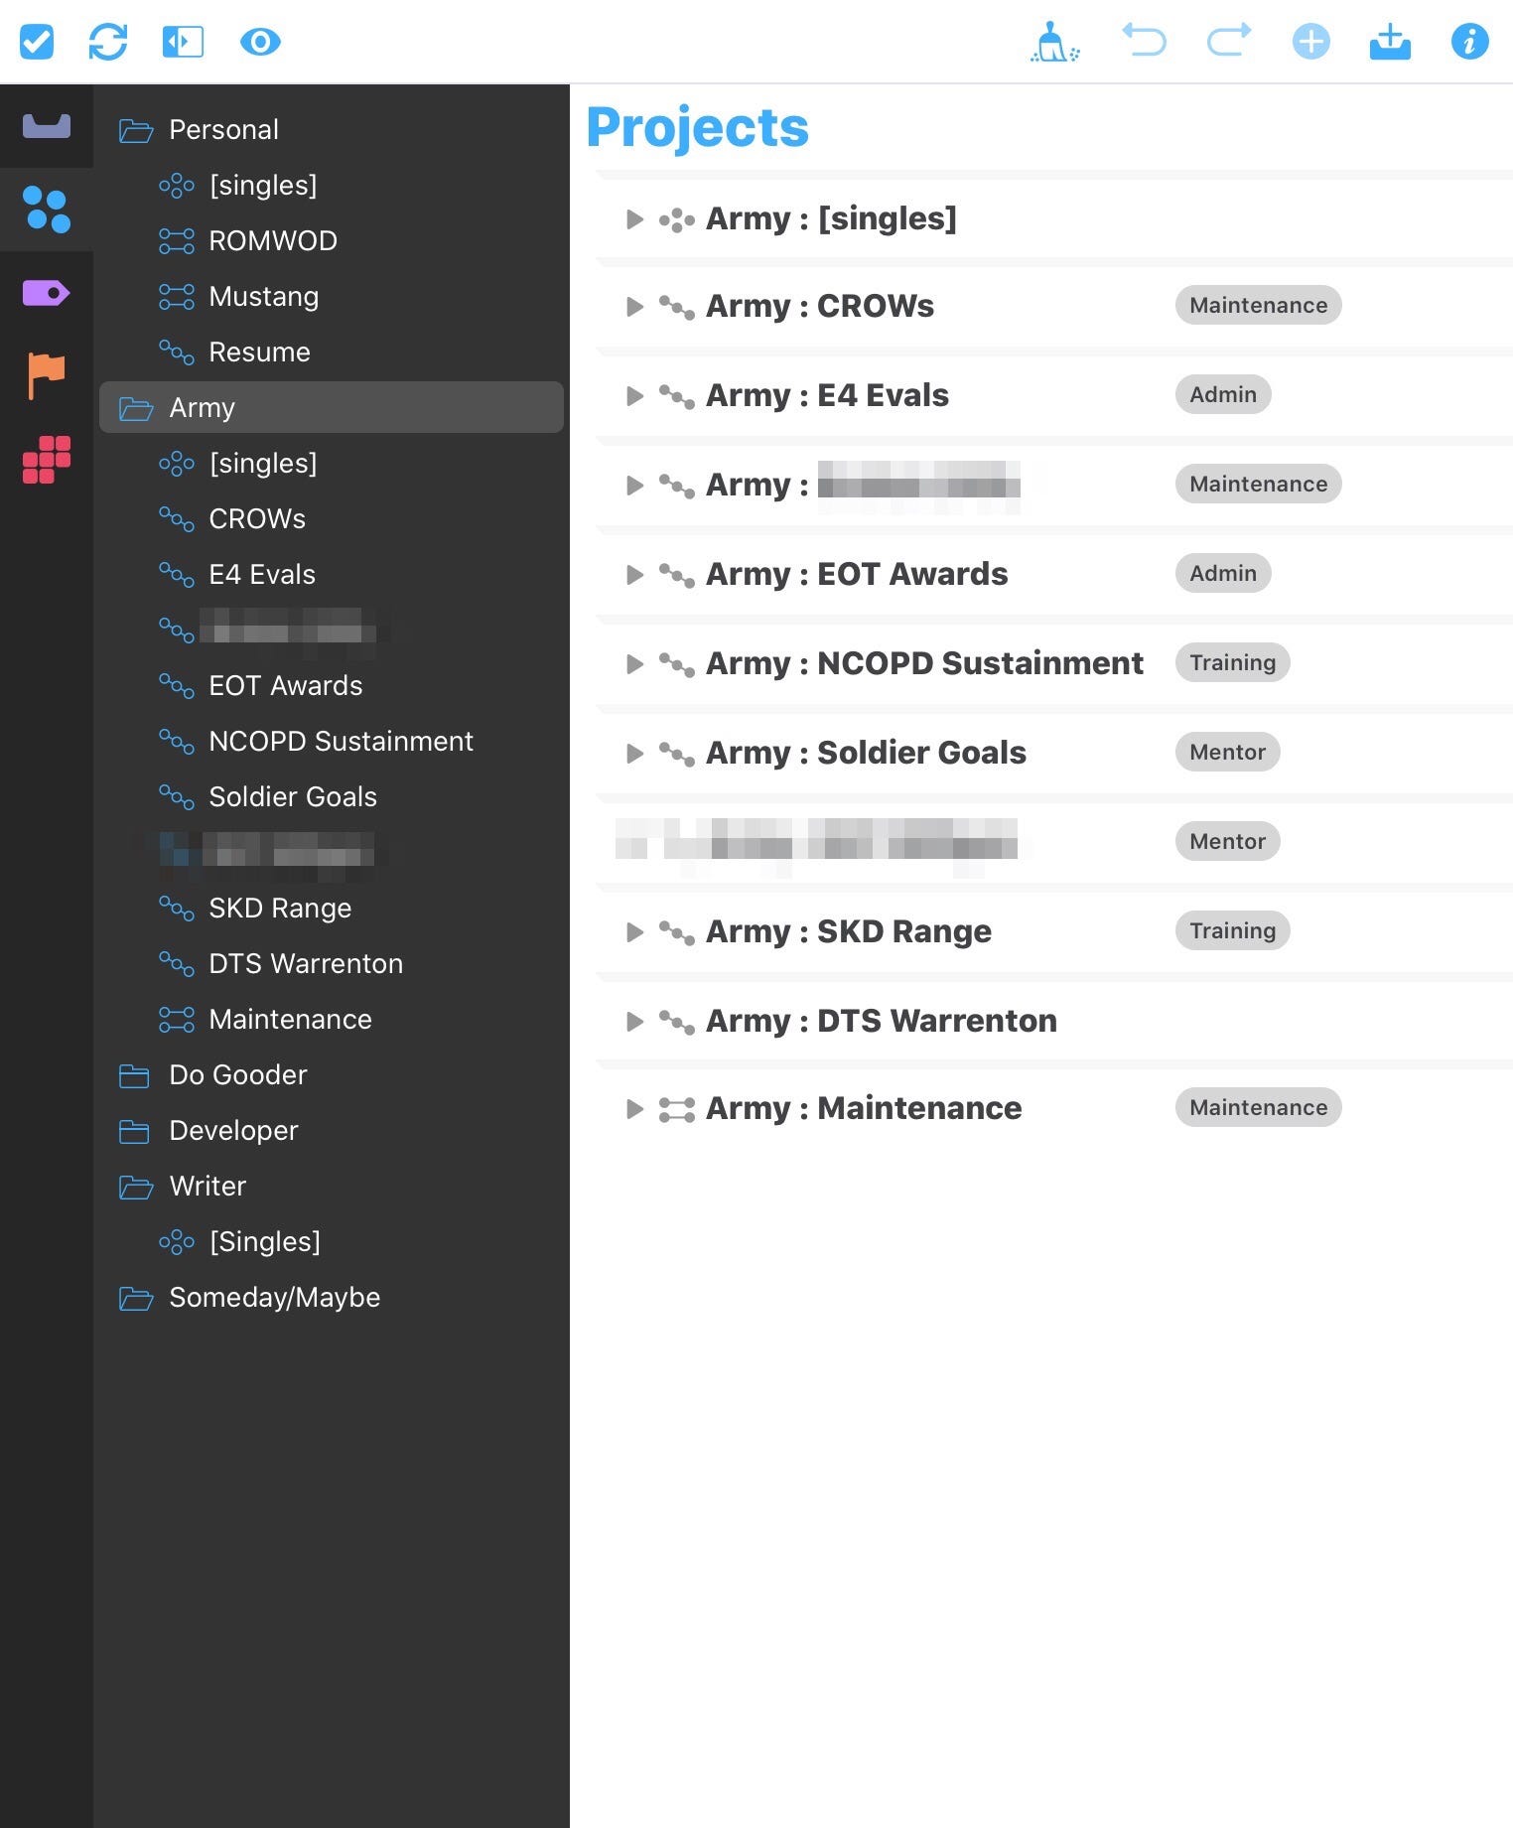
Task: Switch to Tags perspective tab
Action: pos(47,293)
